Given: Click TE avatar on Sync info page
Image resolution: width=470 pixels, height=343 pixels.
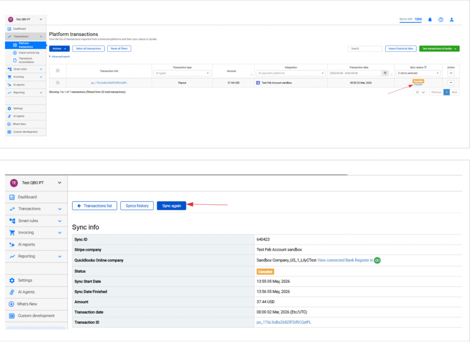Looking at the screenshot, I should click(x=14, y=183).
